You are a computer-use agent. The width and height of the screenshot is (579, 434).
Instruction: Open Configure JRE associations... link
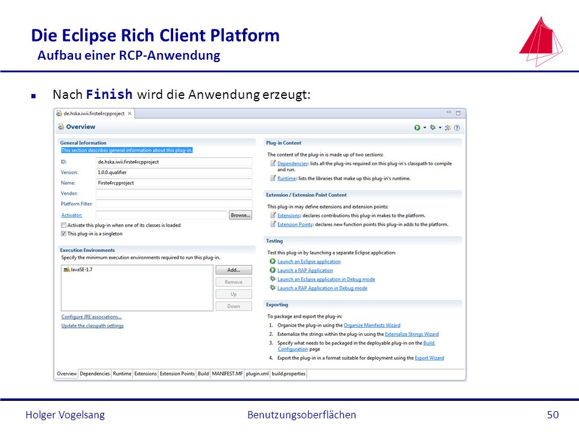92,316
